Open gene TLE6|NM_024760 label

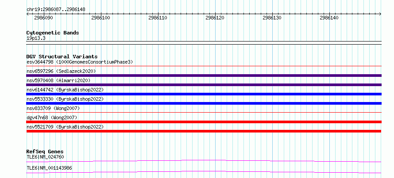click(45, 157)
